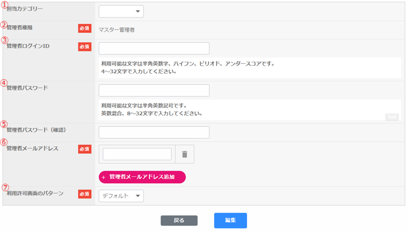Image resolution: width=407 pixels, height=232 pixels.
Task: Click the 必須 badge beside 管理者権限
Action: [x=85, y=28]
